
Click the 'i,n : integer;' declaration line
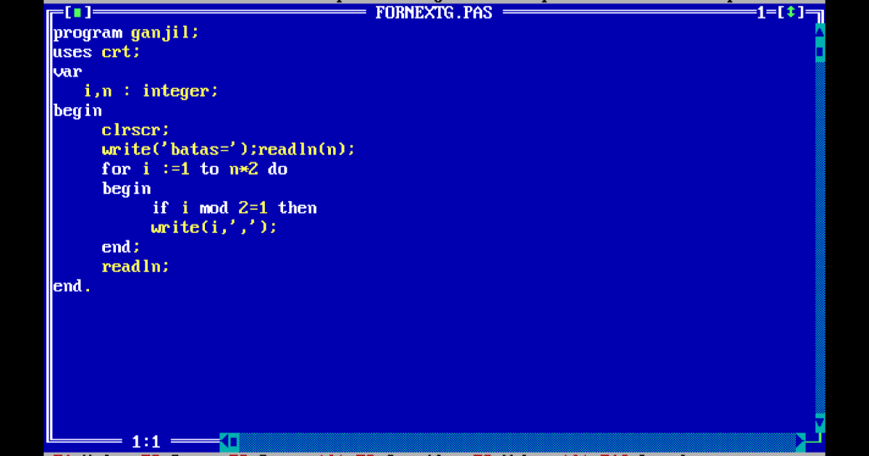pyautogui.click(x=151, y=91)
